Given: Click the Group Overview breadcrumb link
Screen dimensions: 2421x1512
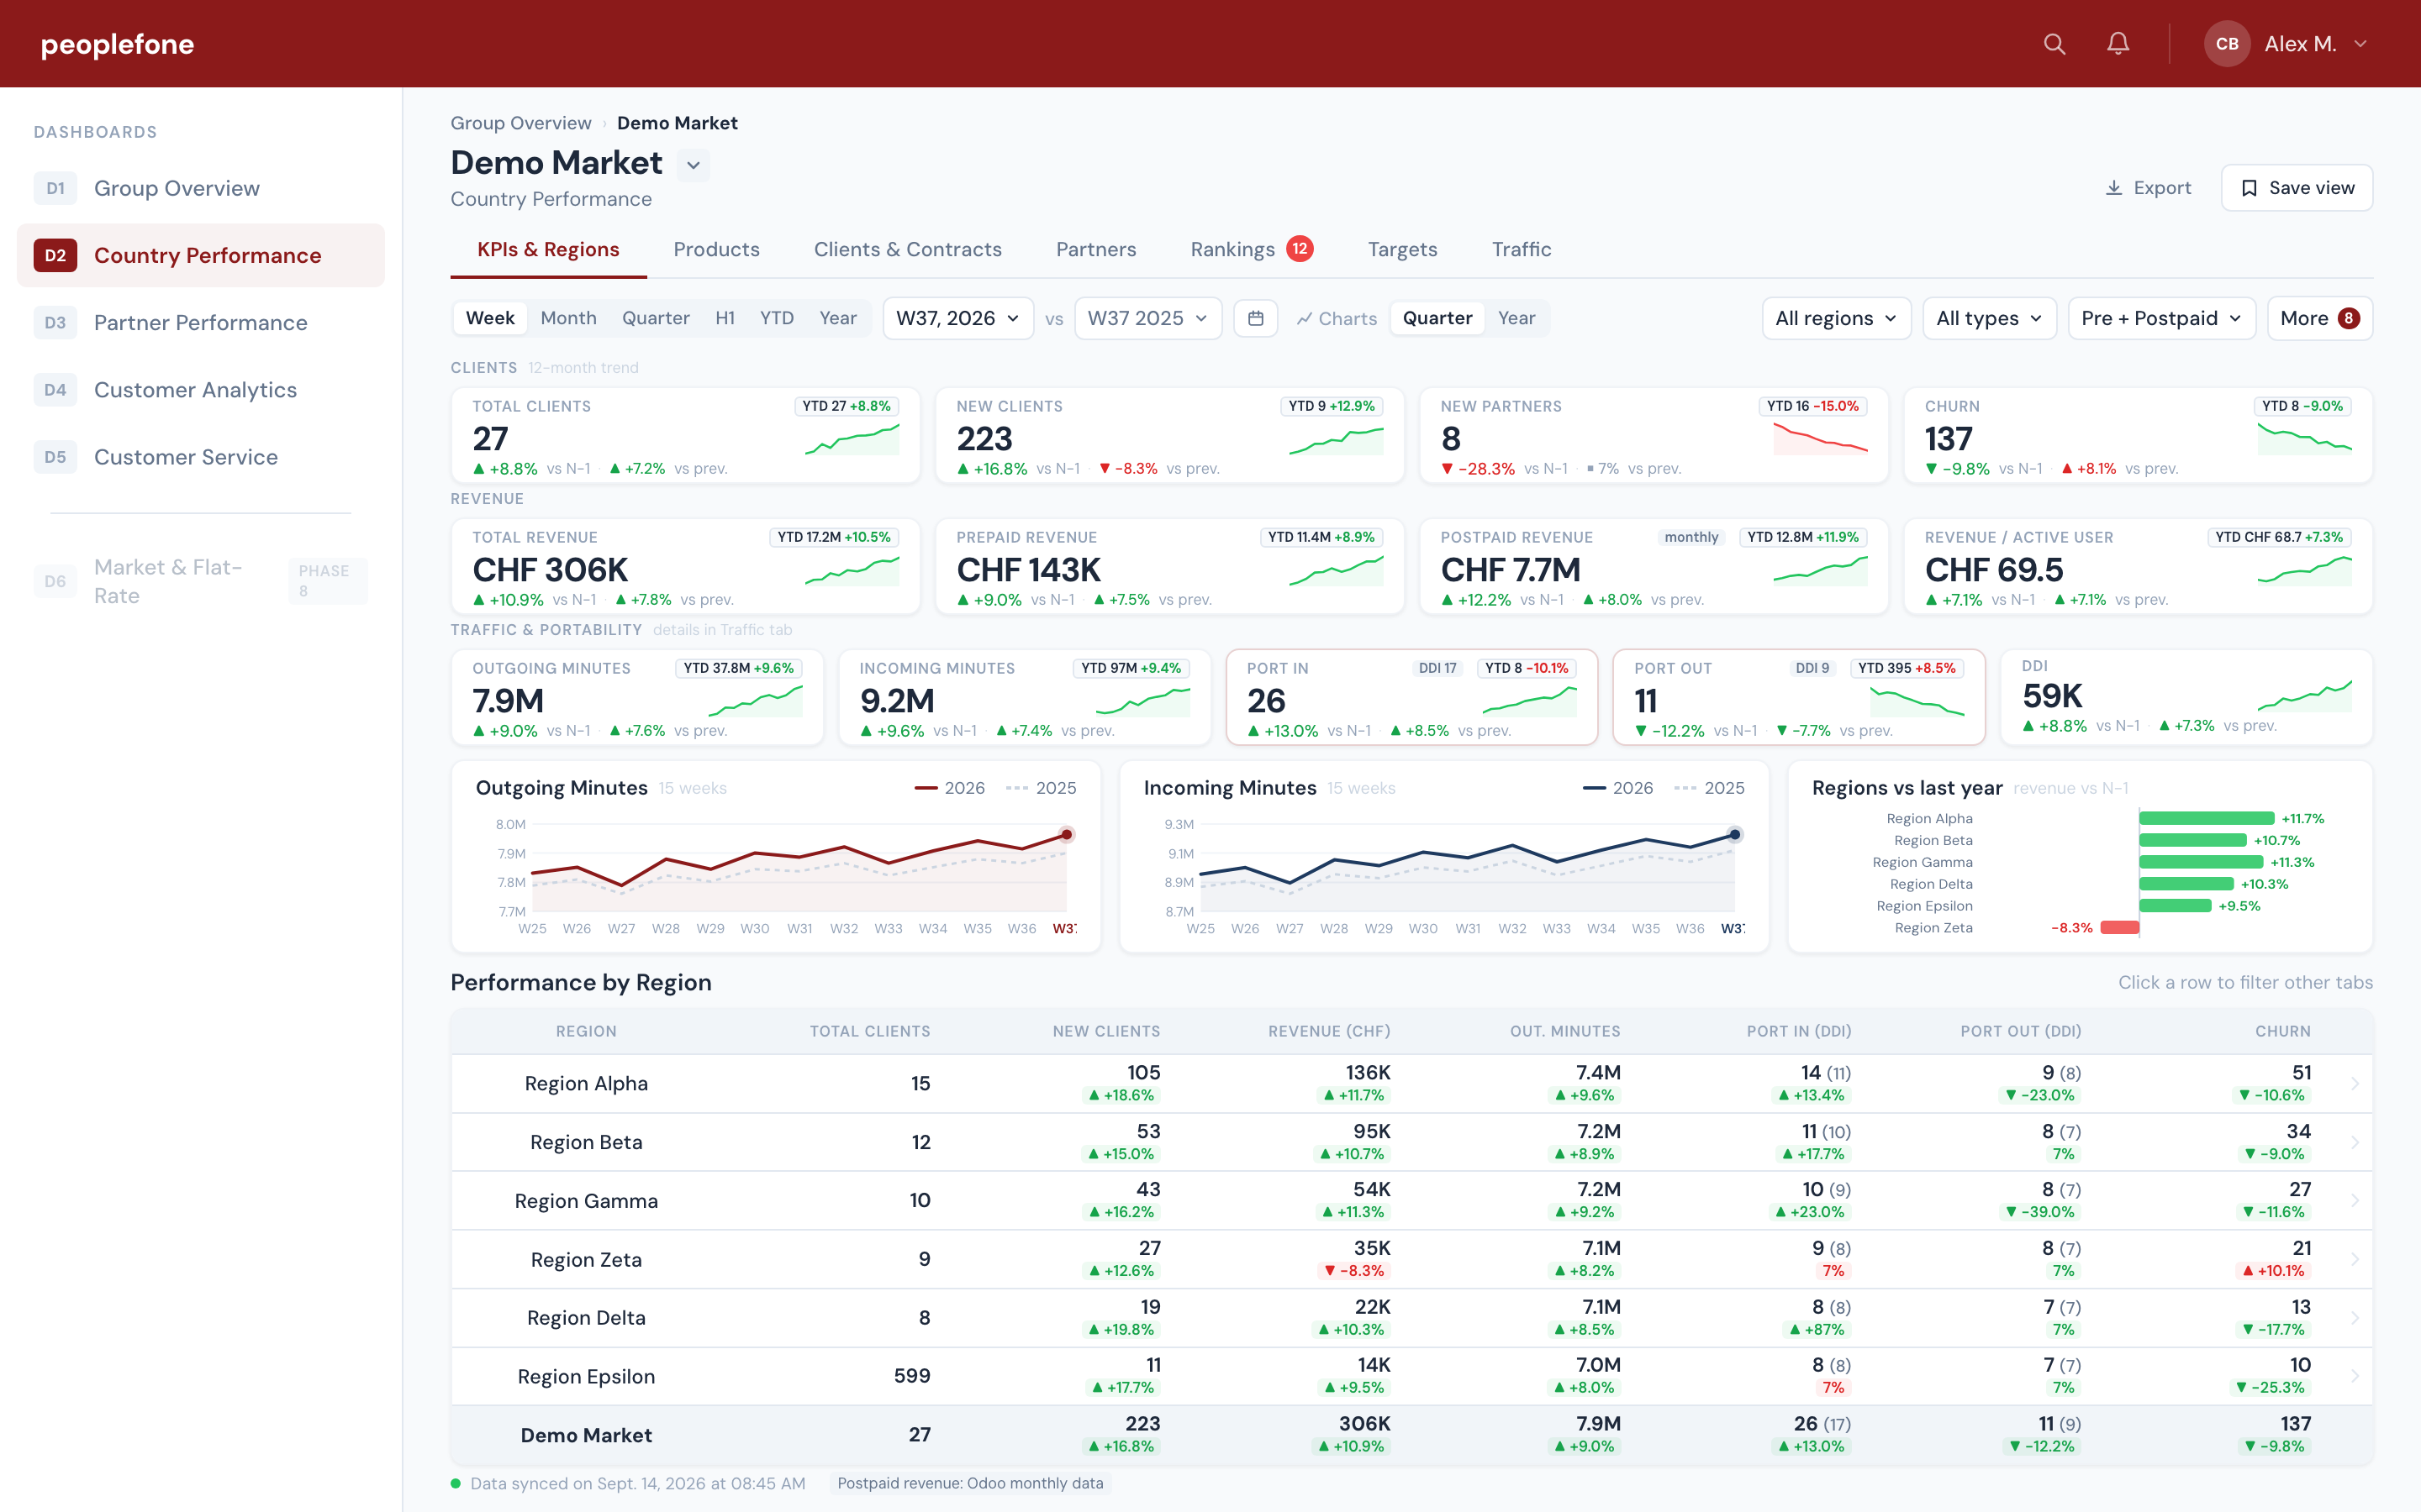Looking at the screenshot, I should click(x=520, y=123).
